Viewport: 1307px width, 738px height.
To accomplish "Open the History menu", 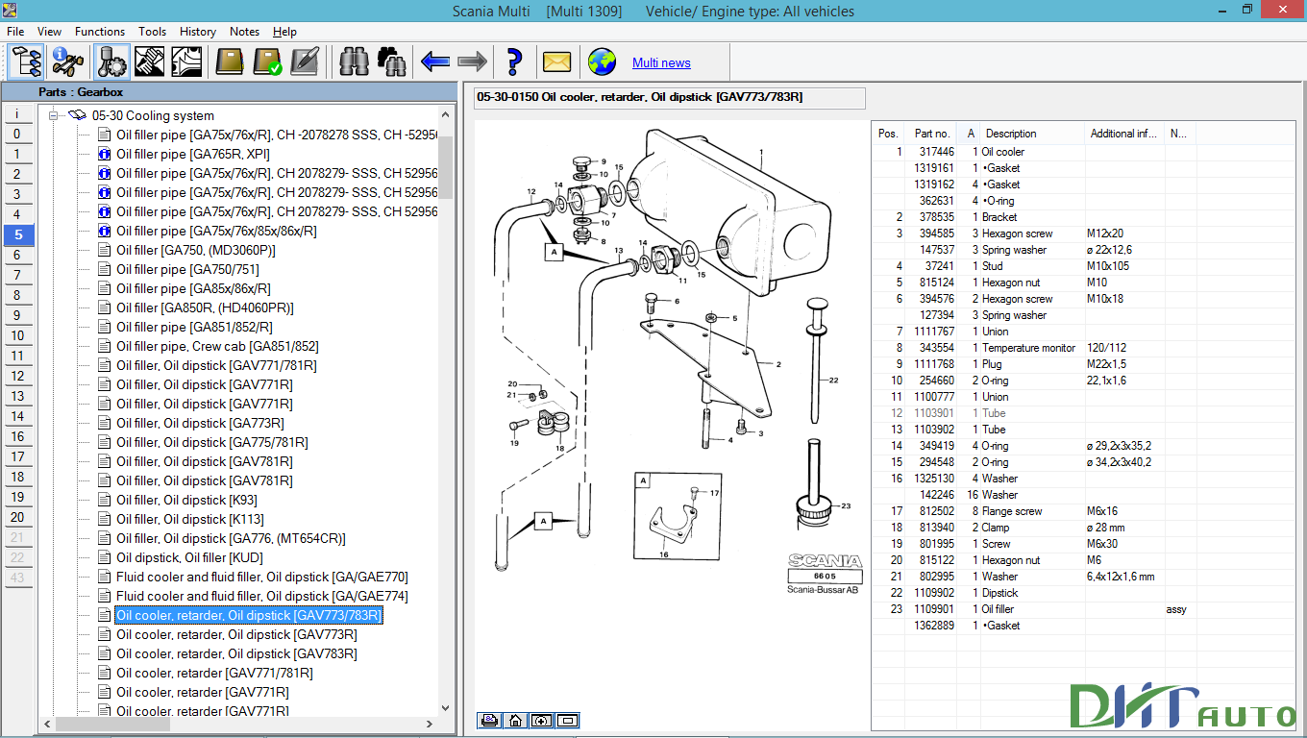I will coord(197,31).
